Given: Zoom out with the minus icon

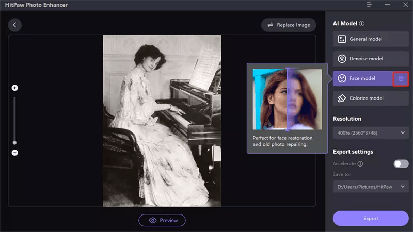Looking at the screenshot, I should pyautogui.click(x=15, y=153).
